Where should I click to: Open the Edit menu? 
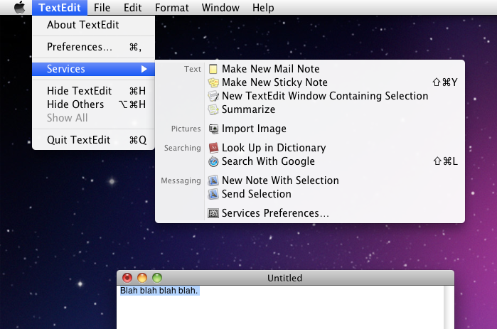click(x=132, y=7)
